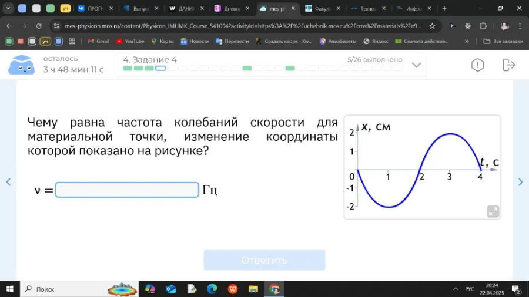The width and height of the screenshot is (529, 297).
Task: Close the active mes-physicon tab
Action: click(293, 8)
